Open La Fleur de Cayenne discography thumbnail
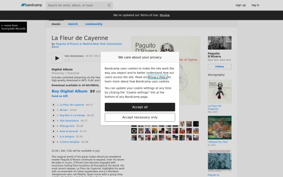This screenshot has width=283, height=177. [220, 92]
